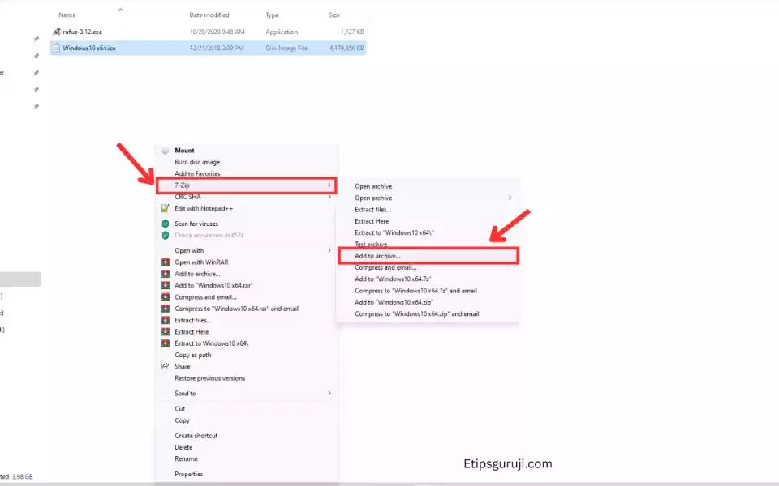
Task: Click the Windows10 x64.iso disc image icon
Action: pyautogui.click(x=58, y=48)
